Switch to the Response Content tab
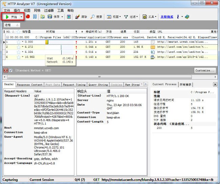Image resolution: width=220 pixels, height=184 pixels. pyautogui.click(x=29, y=85)
